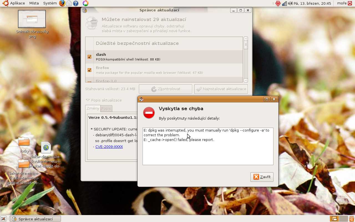Select the lekar-dite-muze folder icon on the desktop
The image size is (355, 222).
click(x=24, y=164)
